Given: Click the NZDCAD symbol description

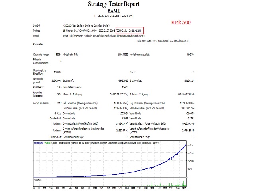Looking at the screenshot, I should pos(86,25).
